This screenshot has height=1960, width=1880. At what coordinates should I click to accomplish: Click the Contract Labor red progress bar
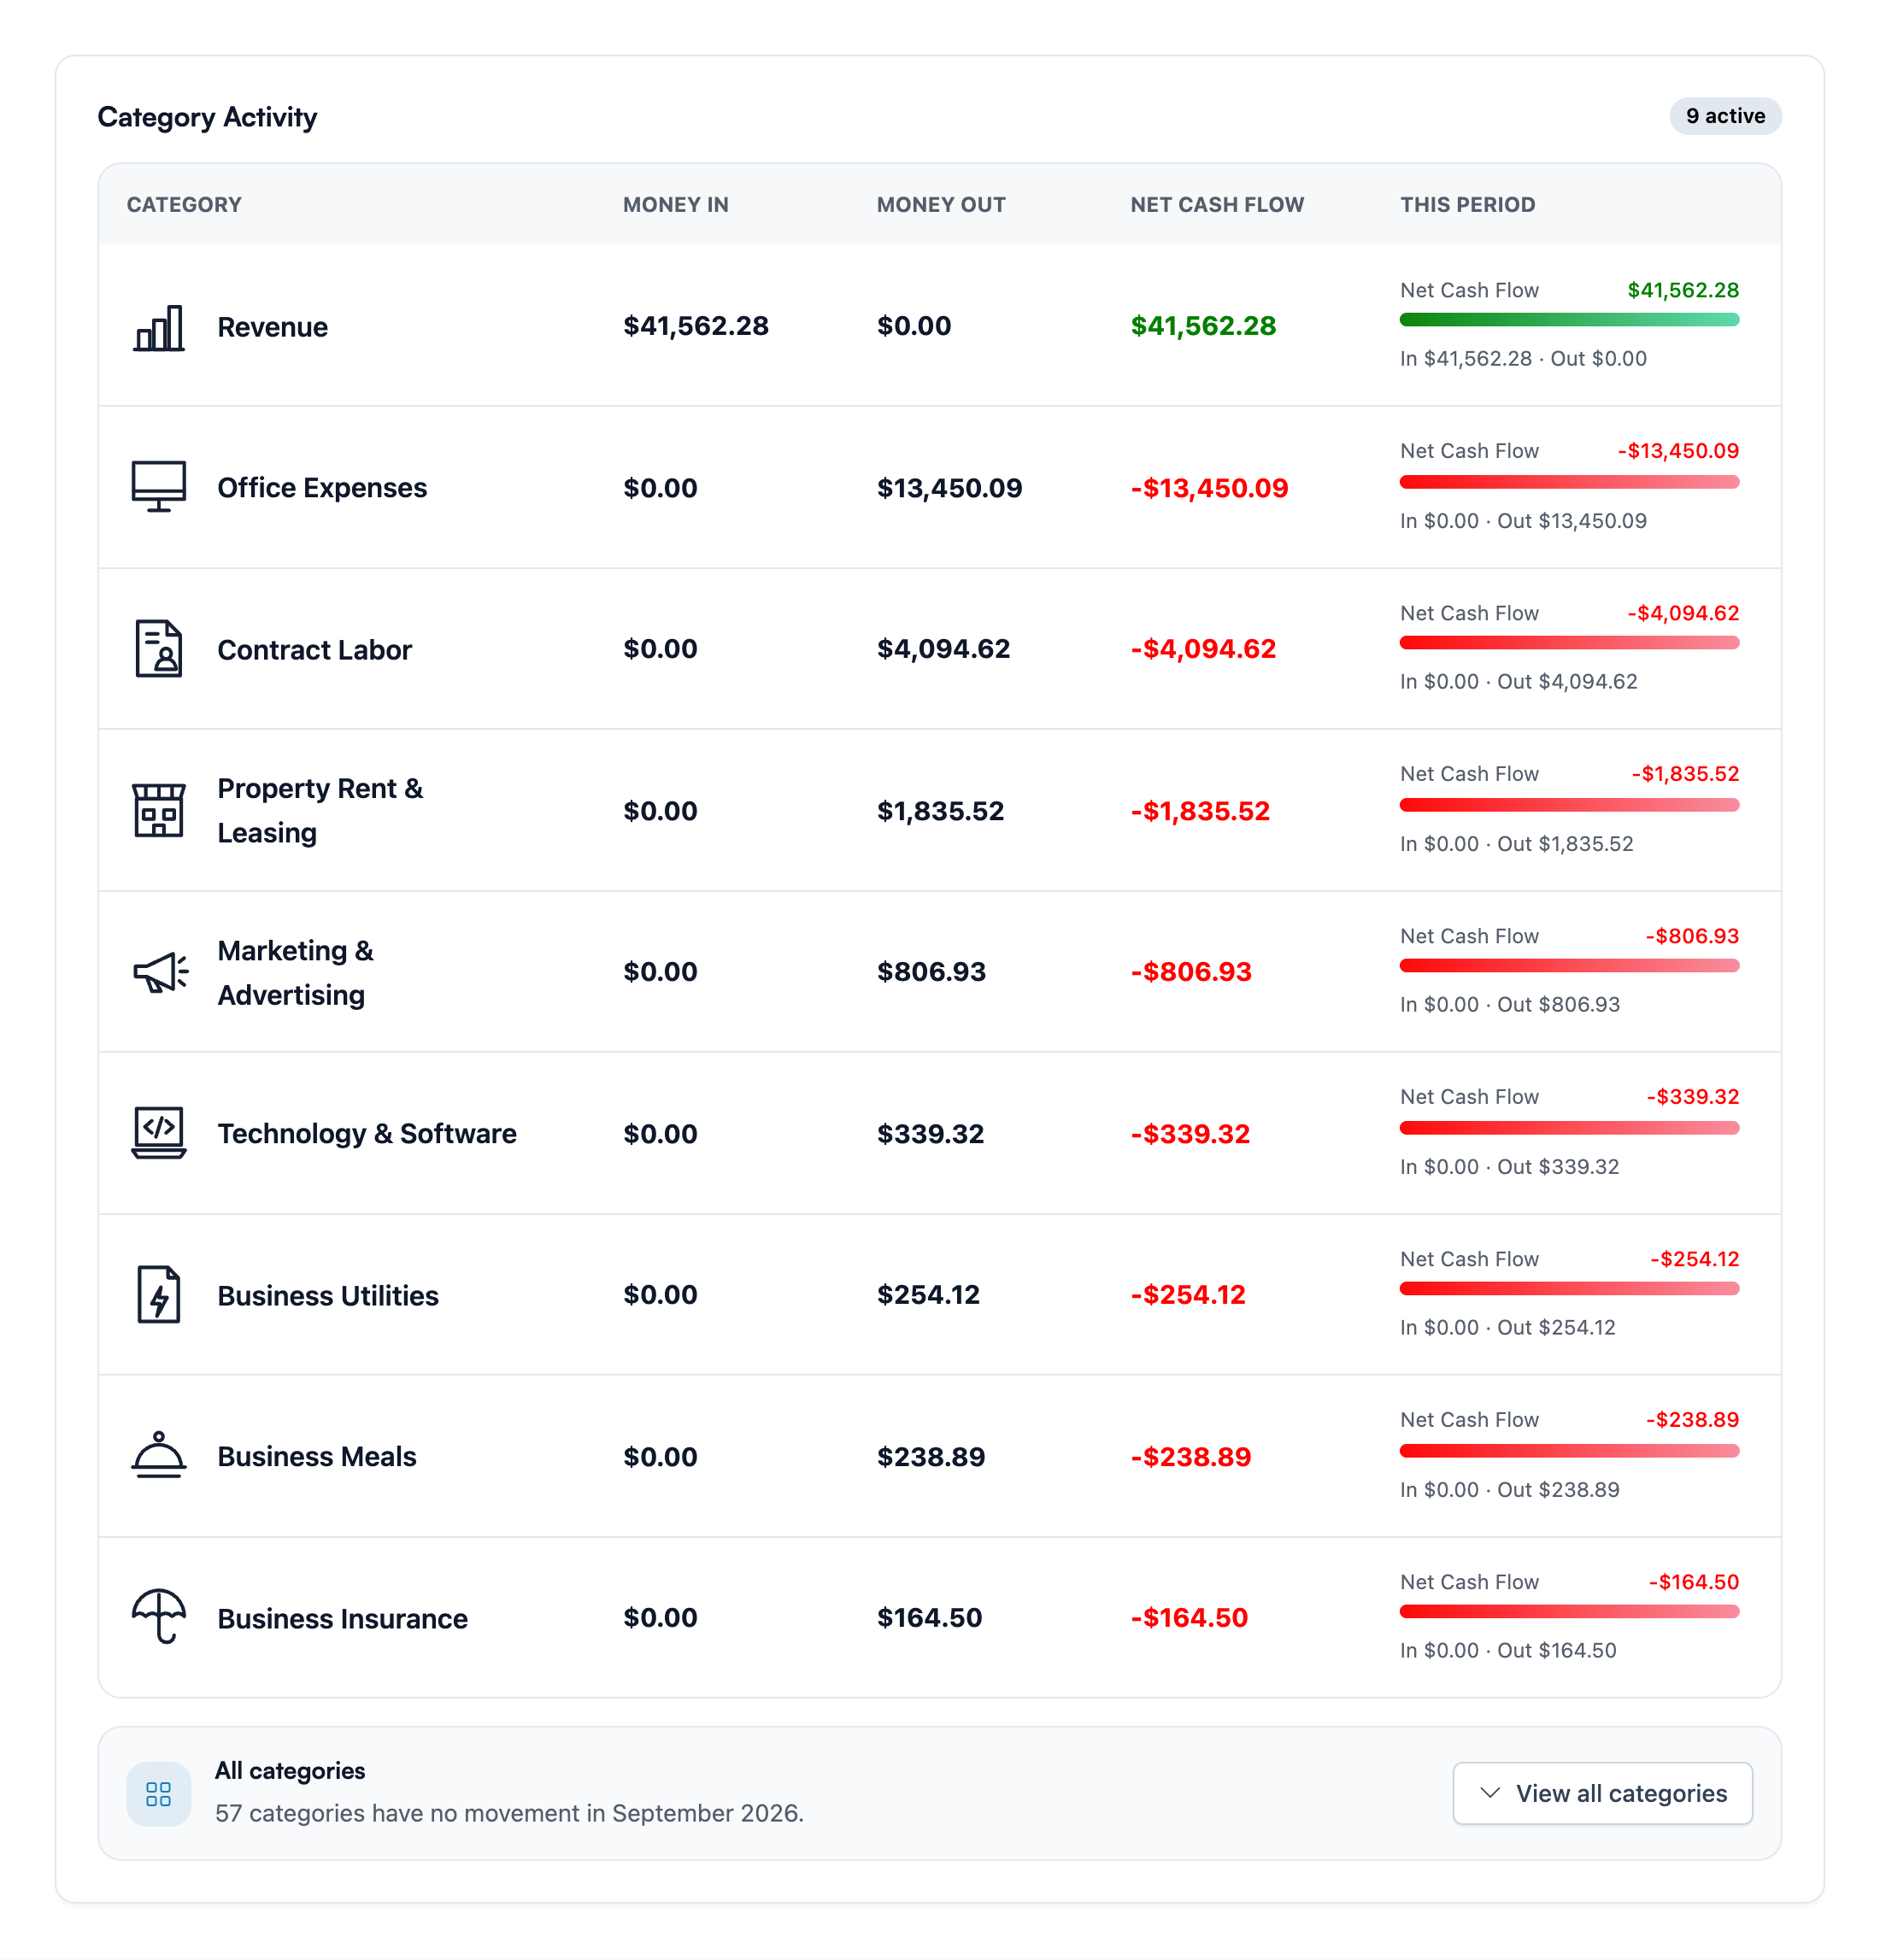click(x=1569, y=643)
